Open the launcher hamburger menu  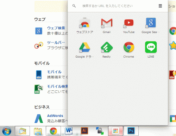[x=160, y=6]
